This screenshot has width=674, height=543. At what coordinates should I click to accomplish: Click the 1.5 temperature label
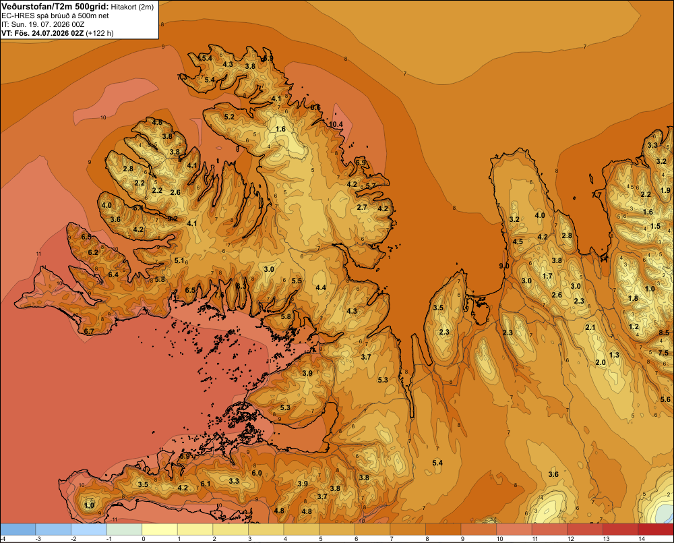[x=655, y=226]
